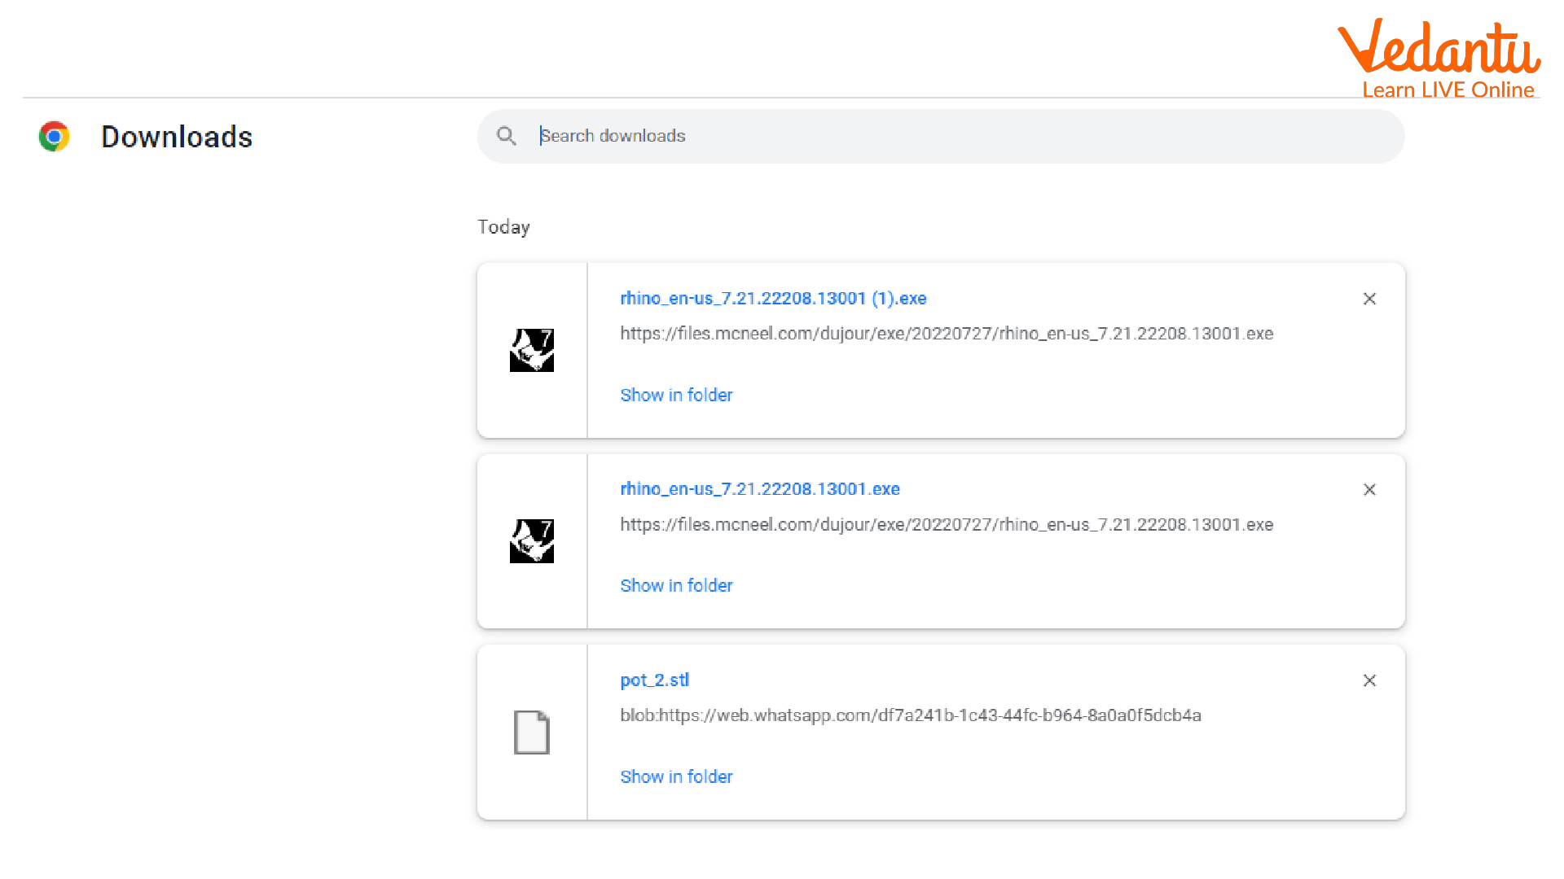Open rhino_en-us_7.21.22208.13001 (1).exe file link
Image resolution: width=1564 pixels, height=879 pixels.
(773, 299)
